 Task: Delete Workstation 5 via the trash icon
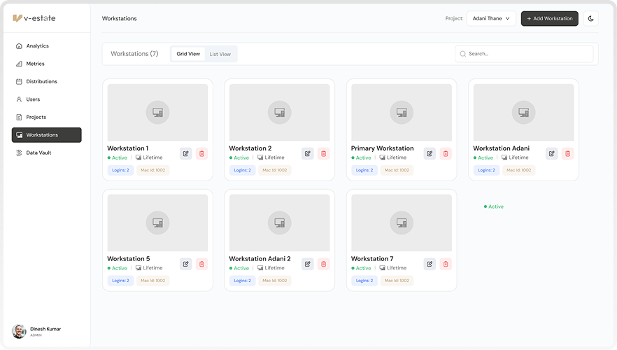[x=202, y=264]
